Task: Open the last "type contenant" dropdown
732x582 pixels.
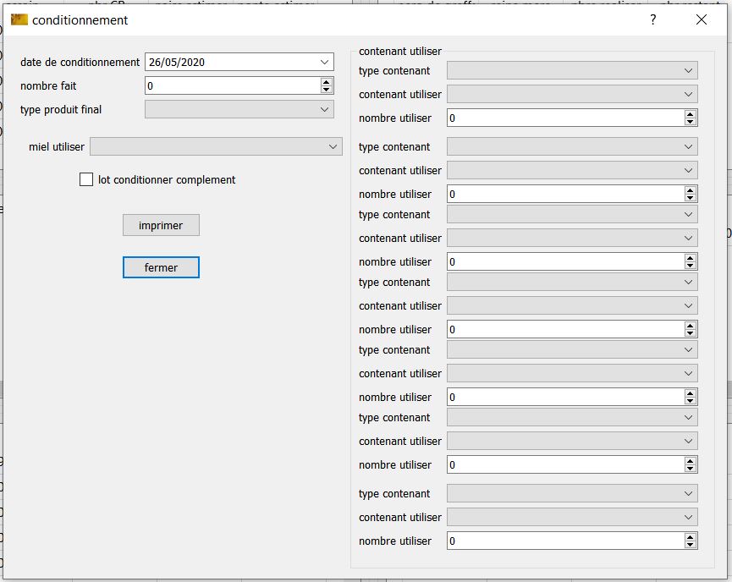Action: [689, 494]
